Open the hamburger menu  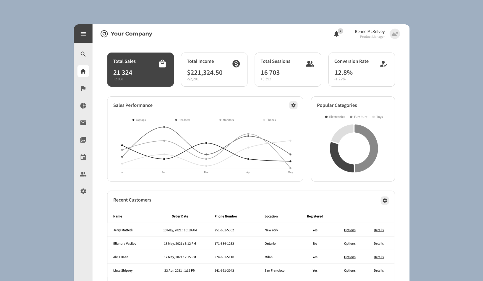[83, 34]
